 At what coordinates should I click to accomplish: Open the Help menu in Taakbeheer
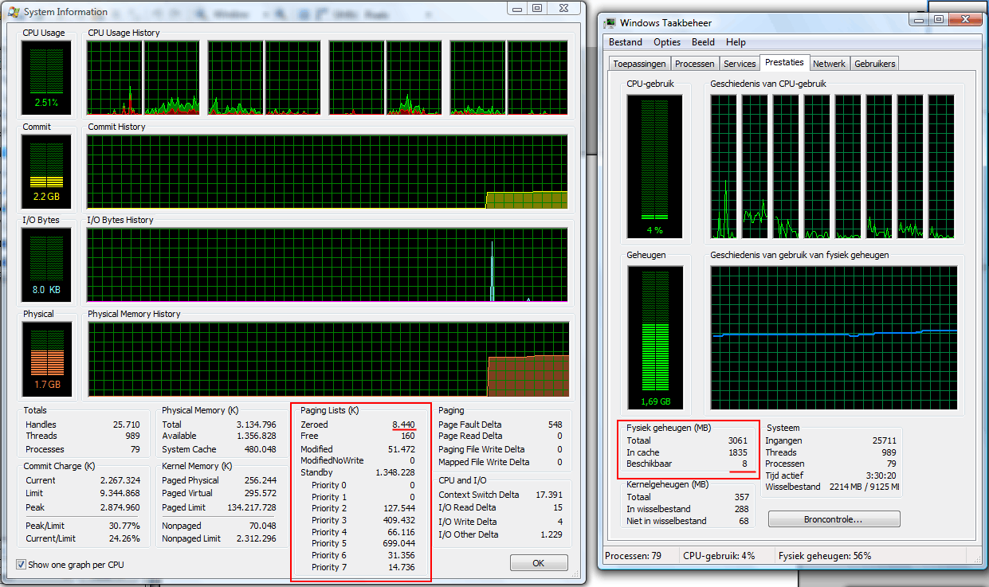pyautogui.click(x=736, y=42)
